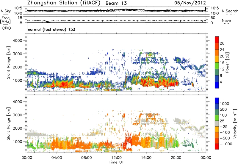Click the date '05/Nov/2012'

(190, 3)
